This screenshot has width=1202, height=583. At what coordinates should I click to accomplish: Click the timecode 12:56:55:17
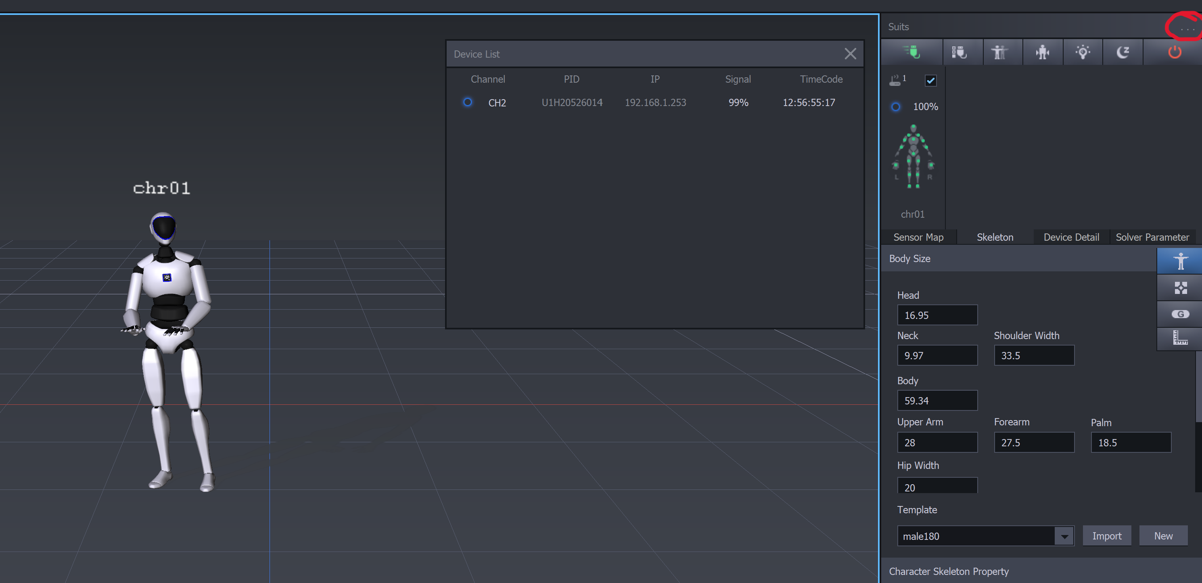point(809,102)
